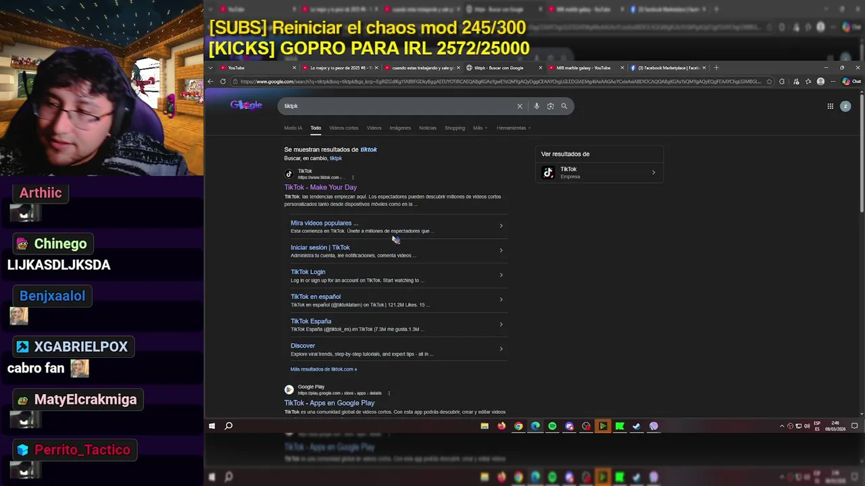Click the browser address bar URL
This screenshot has height=486, width=865.
pos(500,82)
